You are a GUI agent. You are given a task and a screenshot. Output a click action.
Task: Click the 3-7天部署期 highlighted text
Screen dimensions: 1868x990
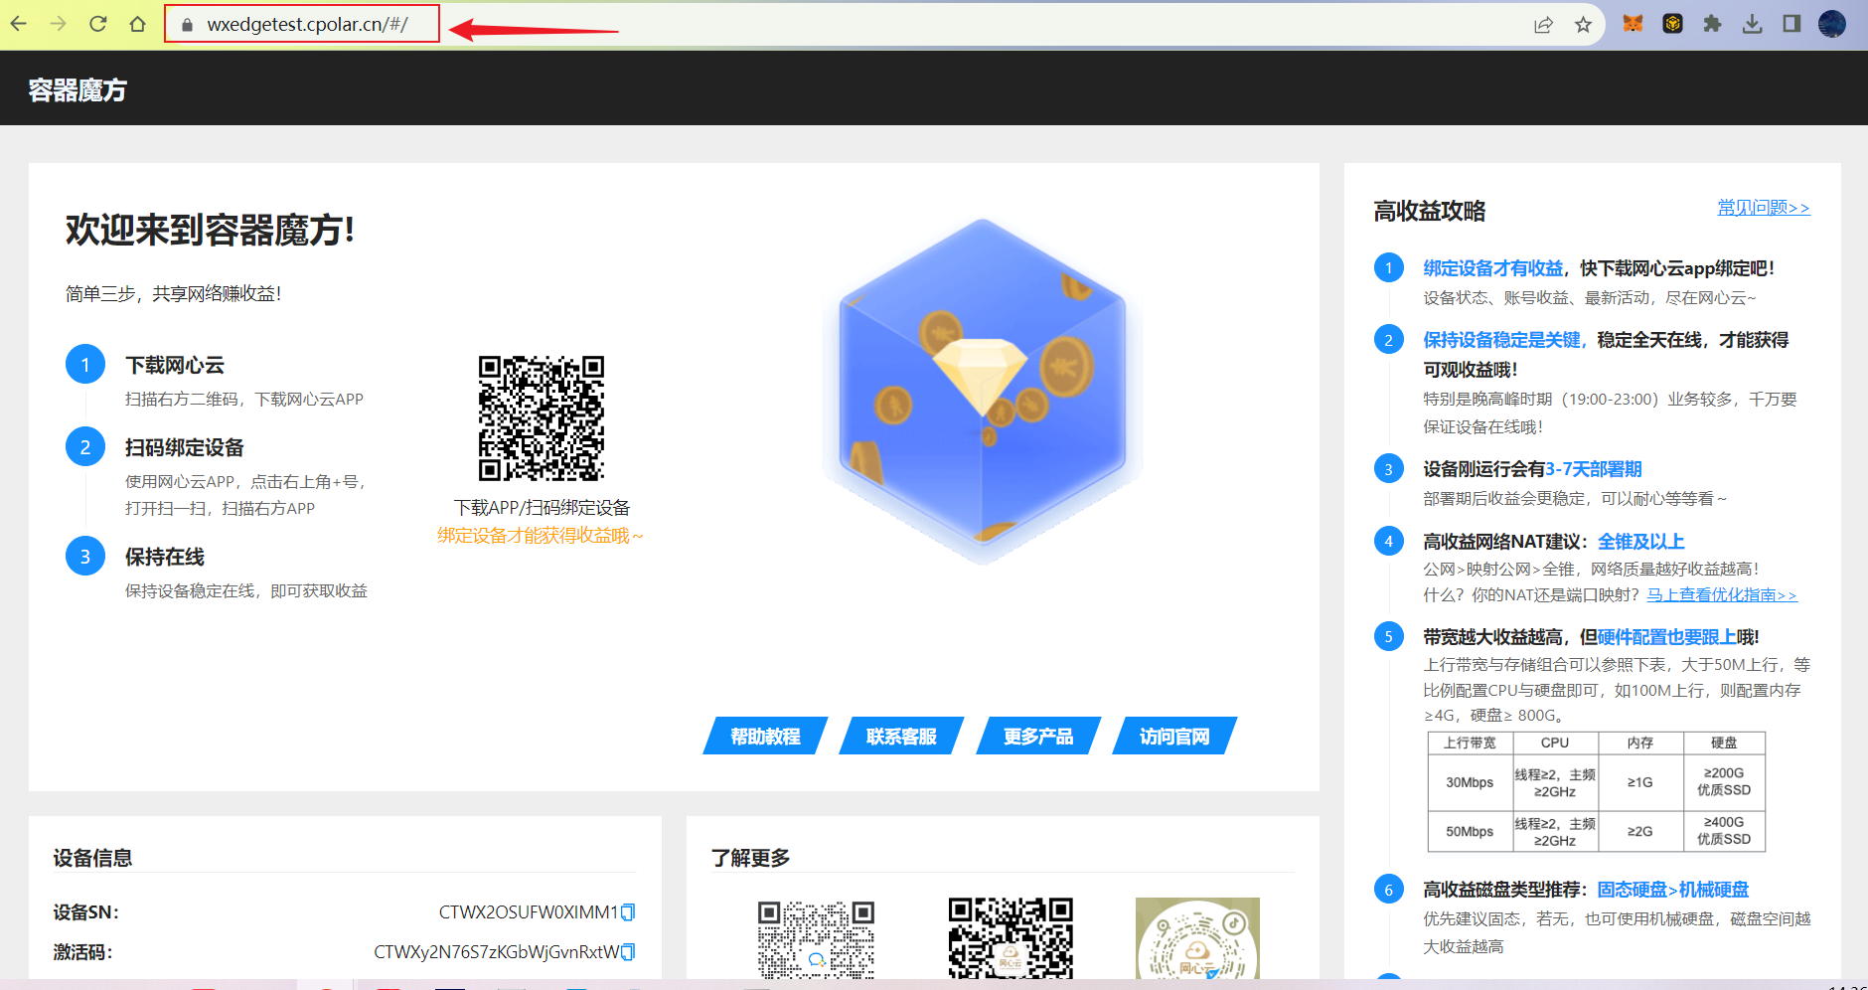pyautogui.click(x=1594, y=469)
